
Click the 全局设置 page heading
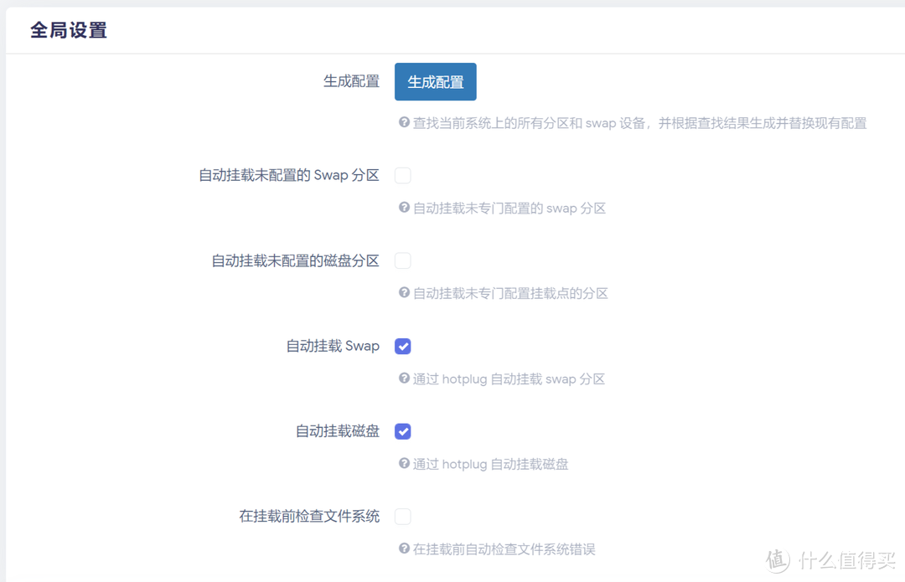(x=68, y=29)
